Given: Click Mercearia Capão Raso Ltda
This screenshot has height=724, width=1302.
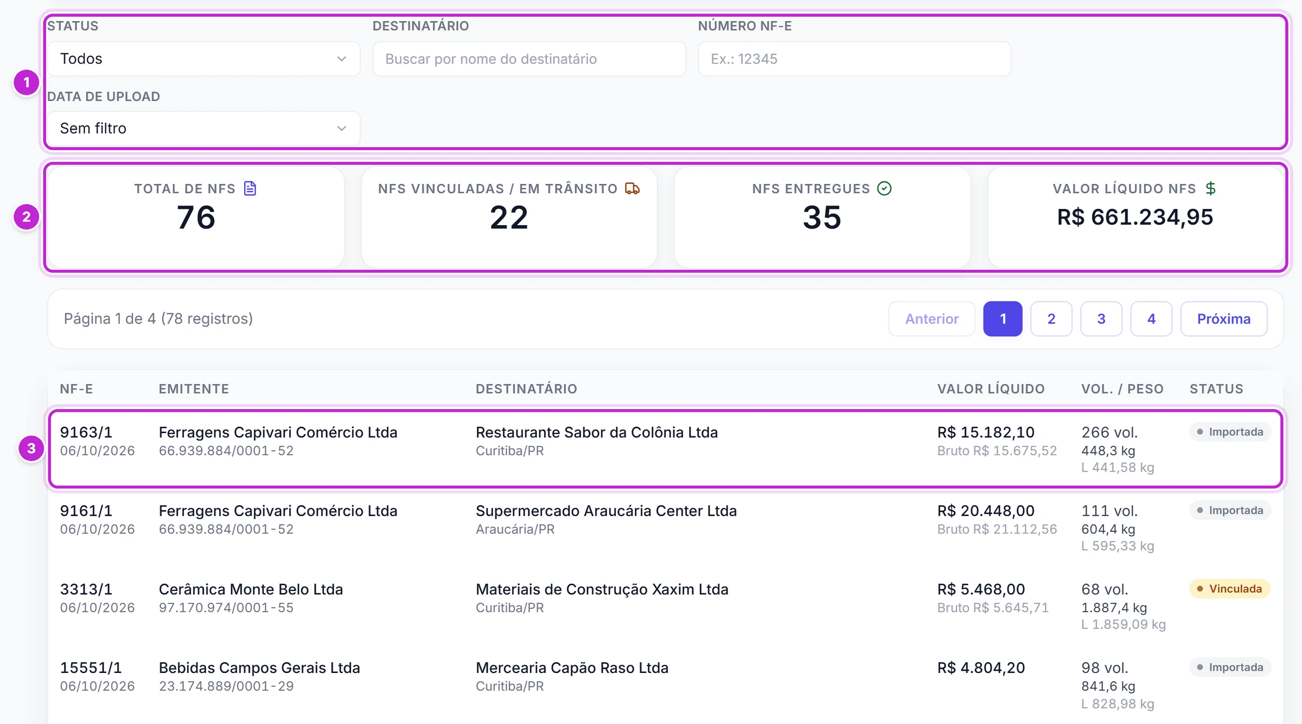Looking at the screenshot, I should [572, 668].
